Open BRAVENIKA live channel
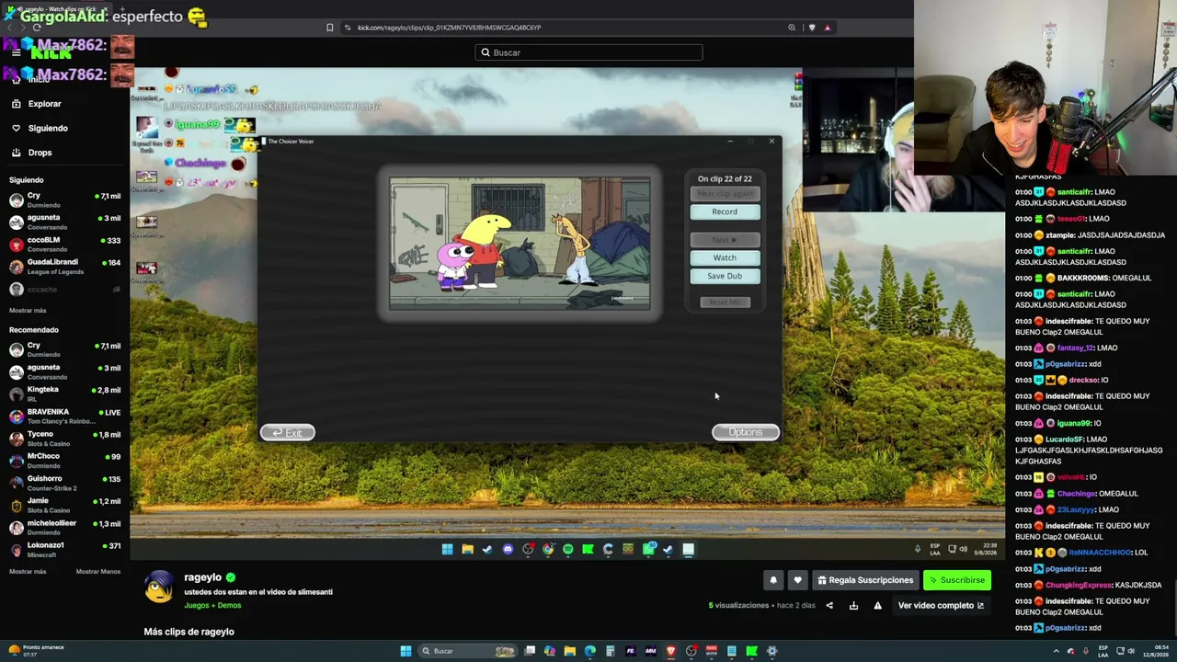 [x=64, y=416]
